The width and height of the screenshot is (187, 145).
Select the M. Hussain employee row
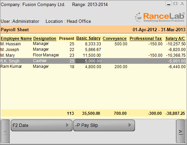[93, 44]
